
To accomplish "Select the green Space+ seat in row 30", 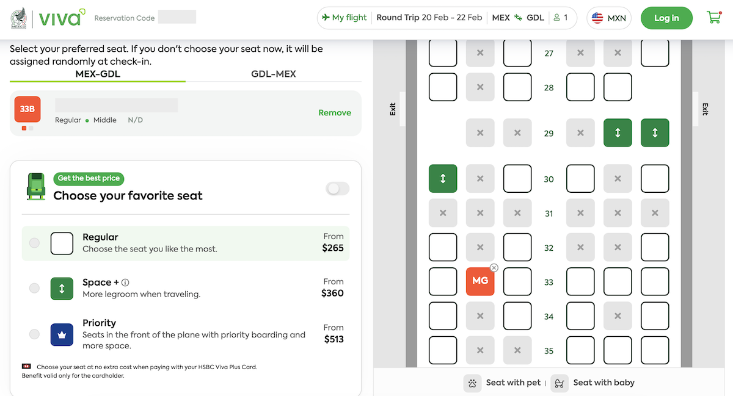I will 442,178.
